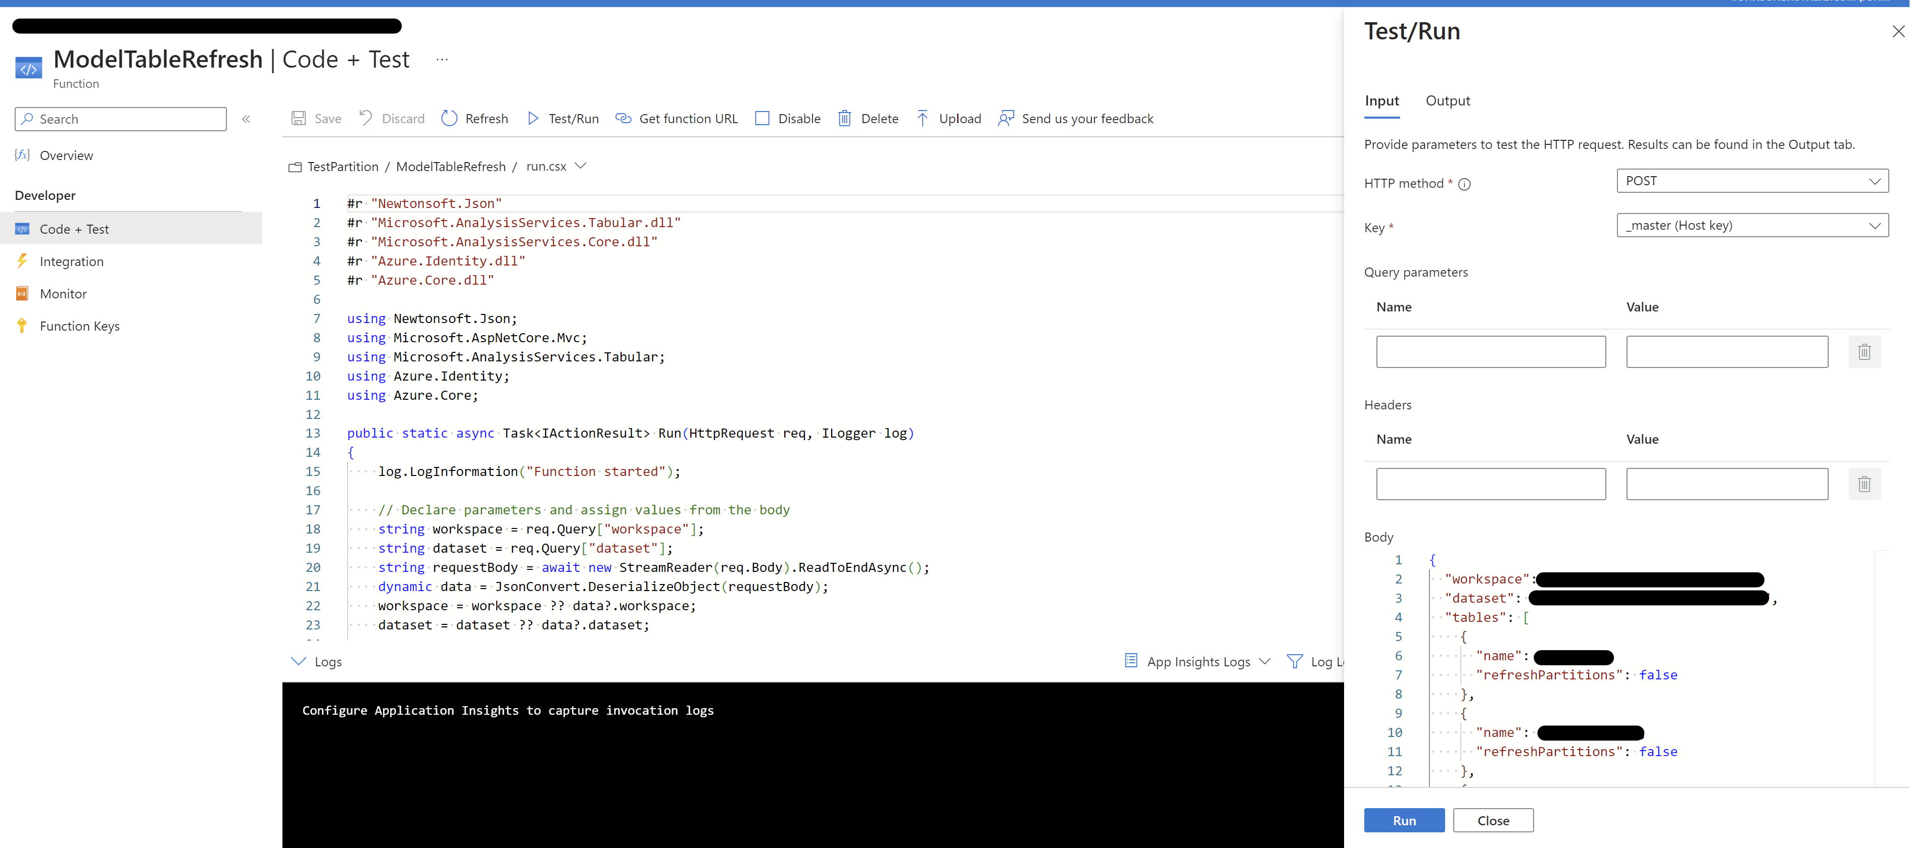This screenshot has width=1910, height=848.
Task: Click ModelTableRefresh in breadcrumb
Action: [x=451, y=167]
